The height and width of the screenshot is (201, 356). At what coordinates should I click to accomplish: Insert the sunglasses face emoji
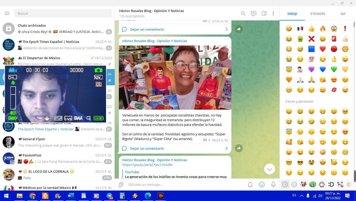click(300, 162)
